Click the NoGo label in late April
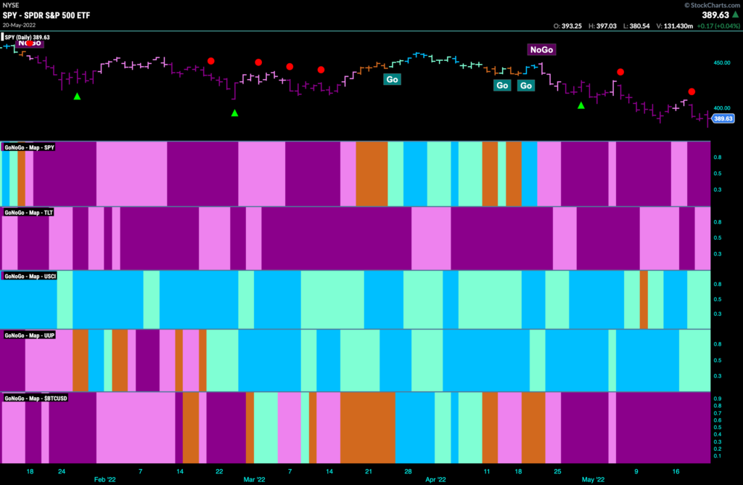Image resolution: width=743 pixels, height=485 pixels. pyautogui.click(x=541, y=49)
